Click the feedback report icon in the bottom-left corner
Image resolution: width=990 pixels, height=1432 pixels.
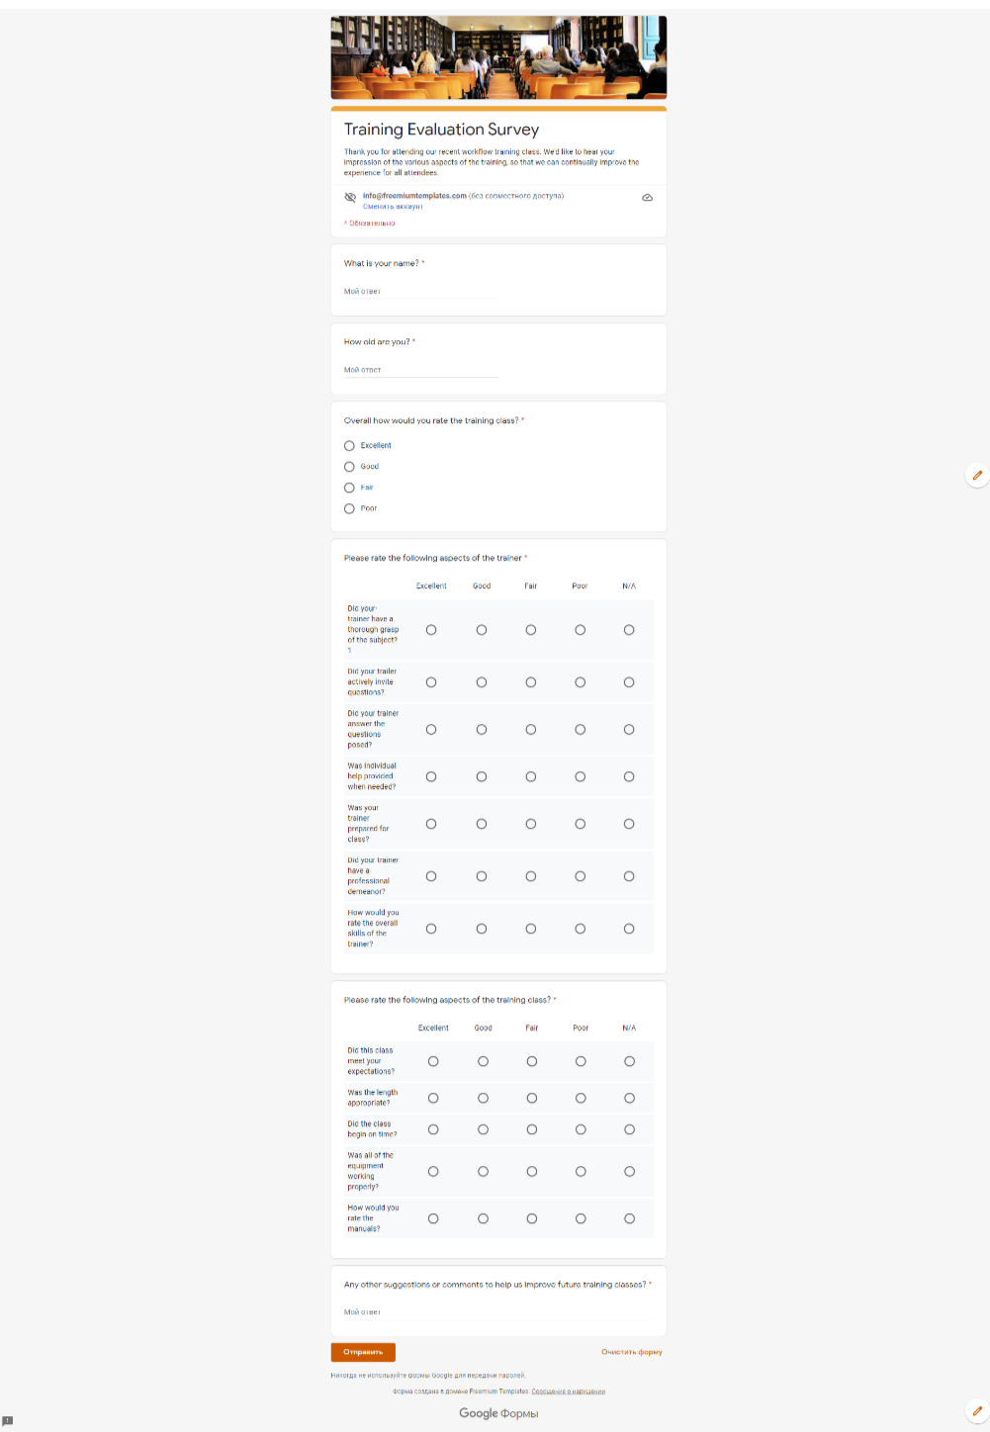point(8,1421)
